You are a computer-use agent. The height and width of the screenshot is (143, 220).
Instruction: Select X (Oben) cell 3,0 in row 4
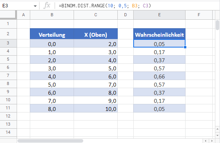96,51
